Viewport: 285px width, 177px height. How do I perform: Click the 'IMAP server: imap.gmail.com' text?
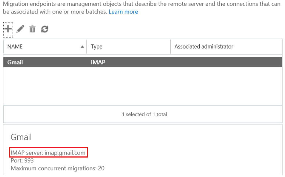48,152
